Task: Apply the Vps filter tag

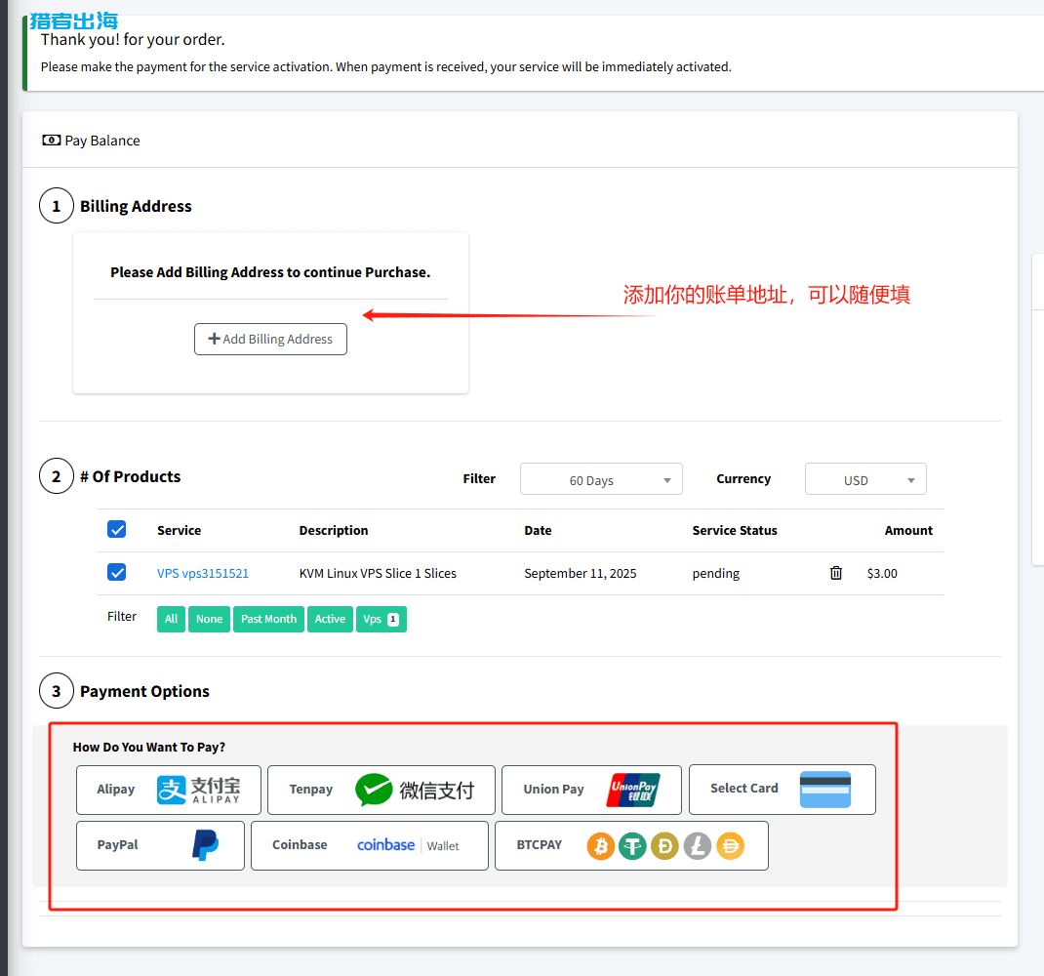Action: click(381, 619)
